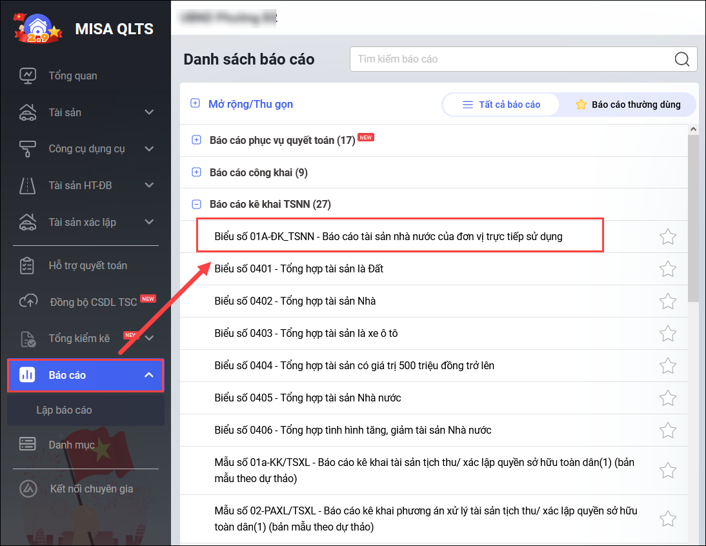This screenshot has height=546, width=706.
Task: Star report Biểu số 01A-ĐK_TSNN
Action: [668, 236]
